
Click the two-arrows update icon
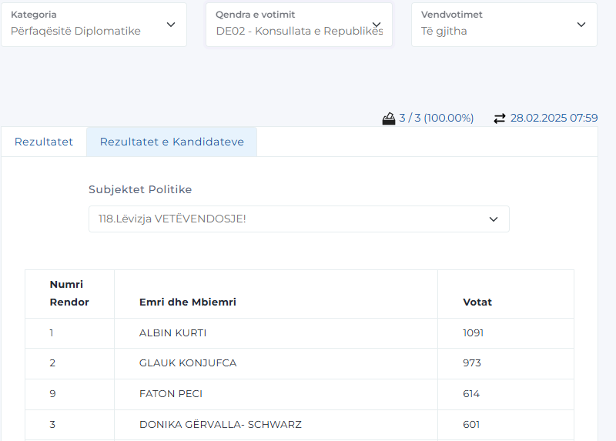pos(500,119)
